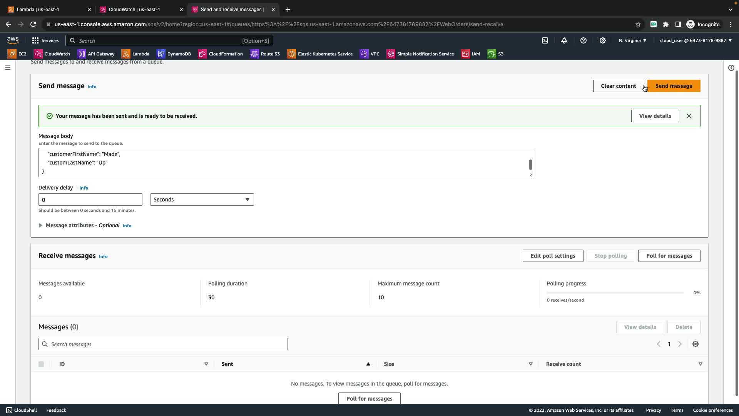739x416 pixels.
Task: Click the message body scrollbar thumb
Action: click(530, 165)
